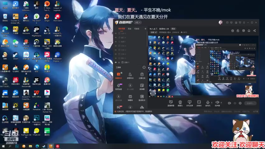
Task: Click the start streaming button at bottom right
Action: [x=250, y=103]
